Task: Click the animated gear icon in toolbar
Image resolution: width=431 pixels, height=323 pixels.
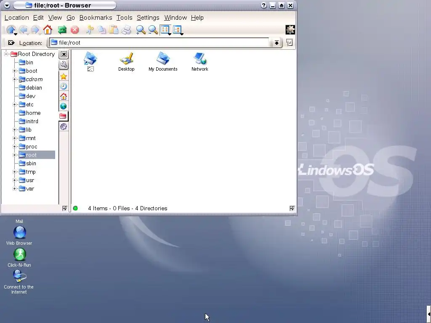Action: click(290, 30)
